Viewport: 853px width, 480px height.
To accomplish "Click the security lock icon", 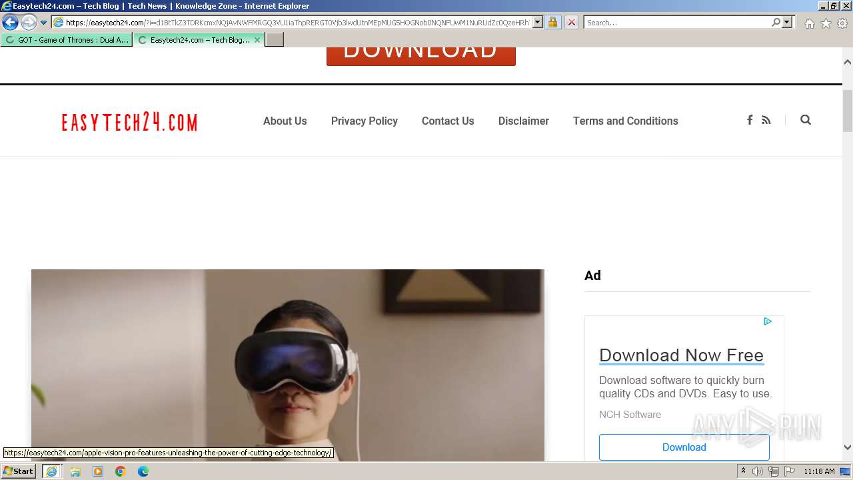I will 552,23.
